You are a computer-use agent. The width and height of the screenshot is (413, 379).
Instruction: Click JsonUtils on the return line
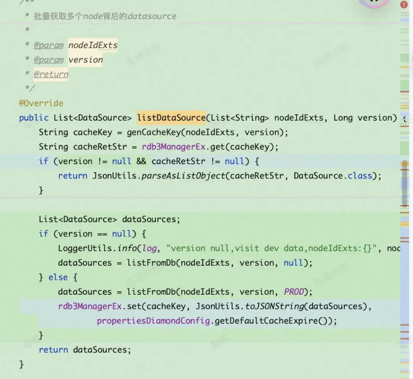[114, 176]
